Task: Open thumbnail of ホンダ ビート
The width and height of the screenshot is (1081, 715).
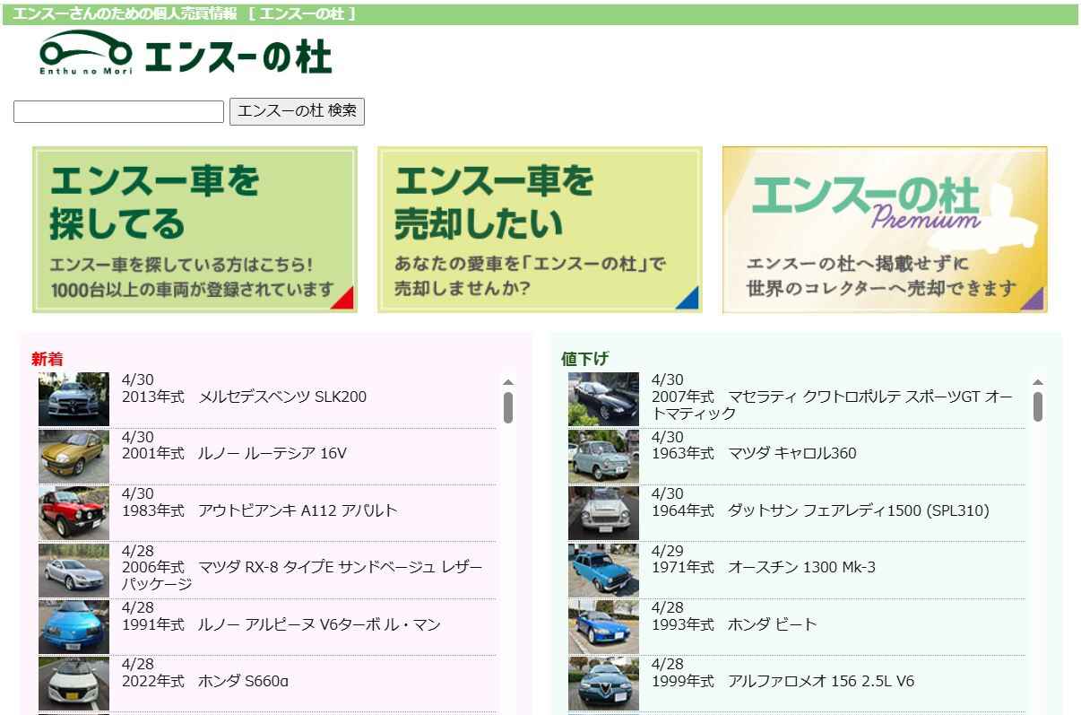Action: coord(603,627)
